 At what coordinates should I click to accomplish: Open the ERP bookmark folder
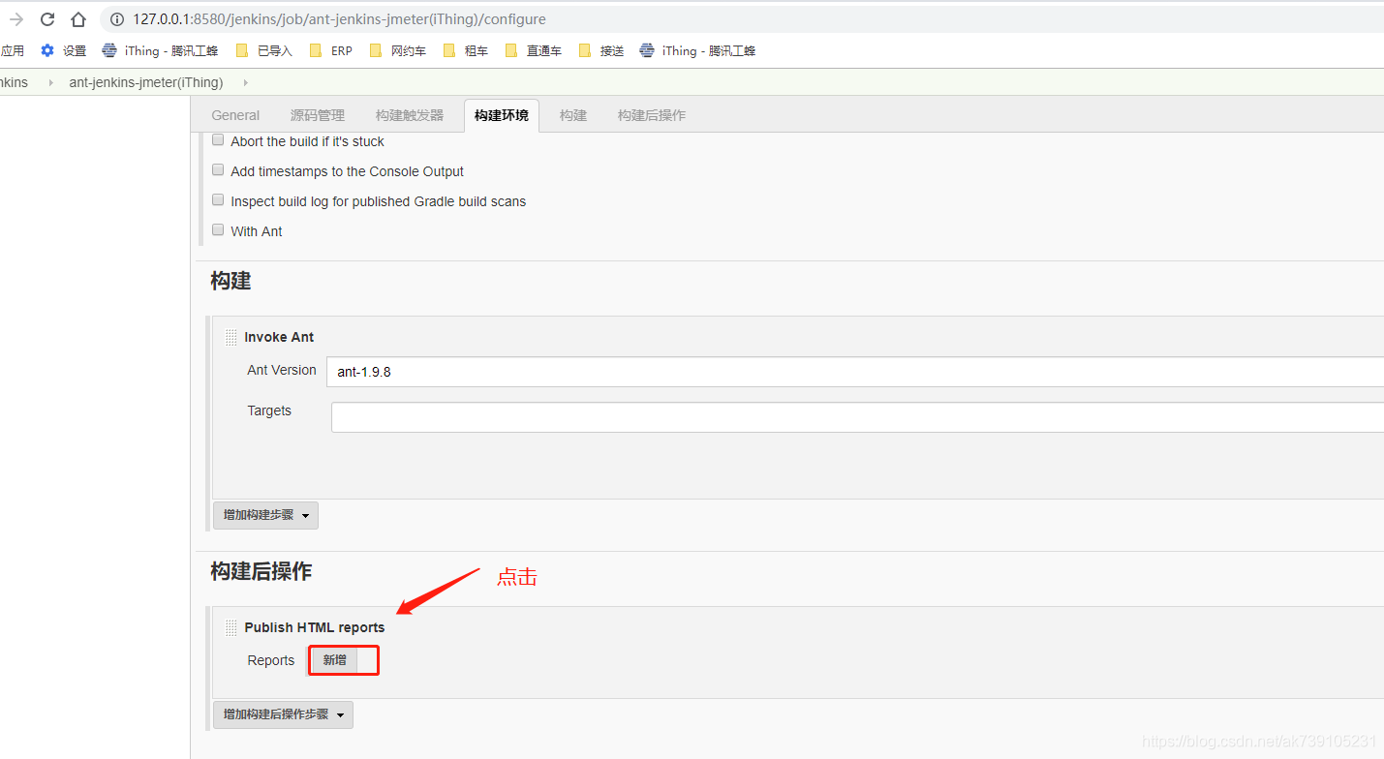(331, 50)
